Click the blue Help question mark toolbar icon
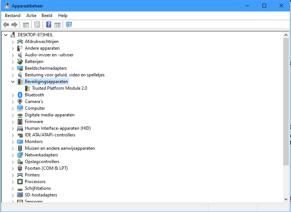This screenshot has height=212, width=291. point(49,25)
